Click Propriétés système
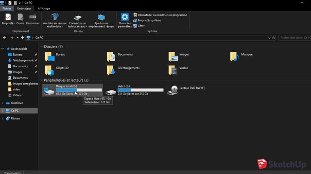 coord(147,20)
